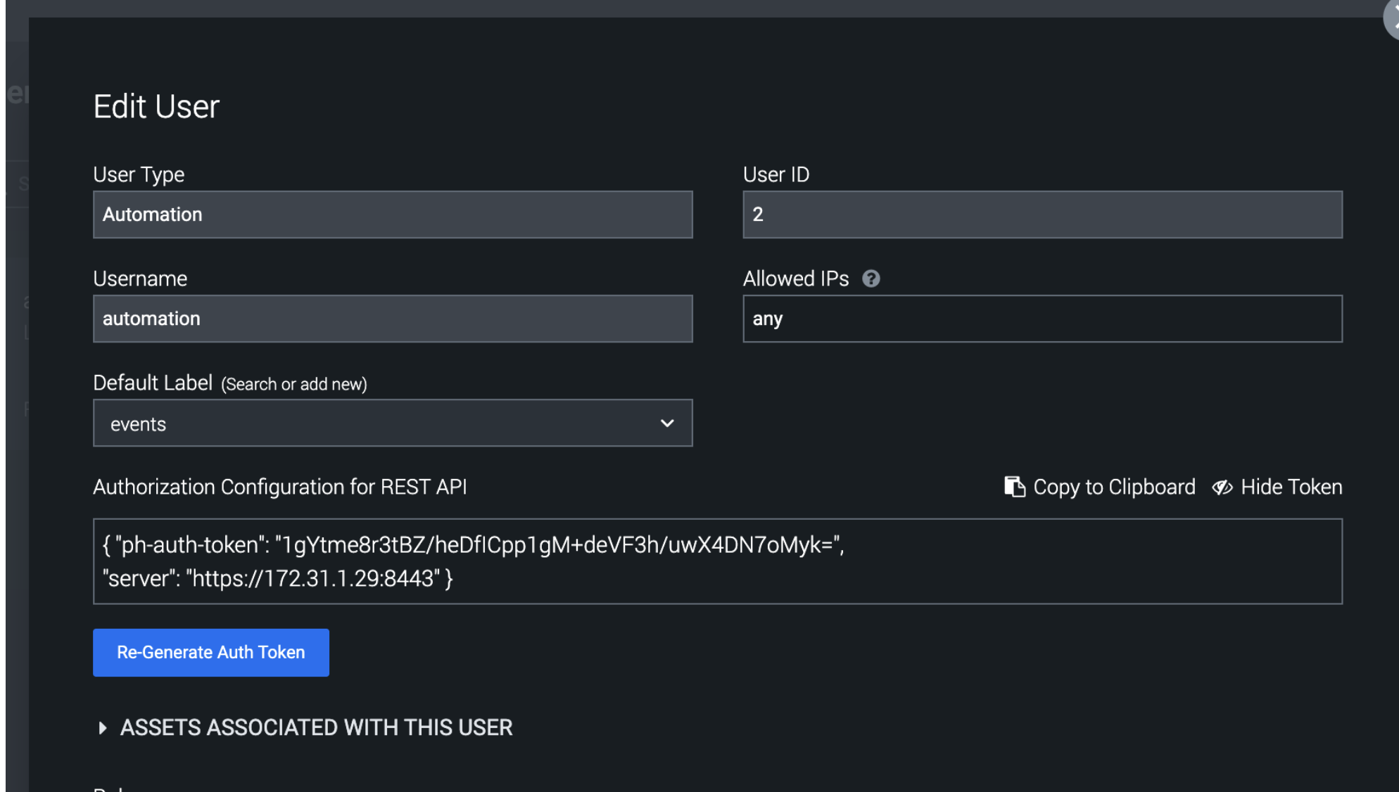The width and height of the screenshot is (1399, 792).
Task: Click the User Type field showing Automation
Action: tap(393, 215)
